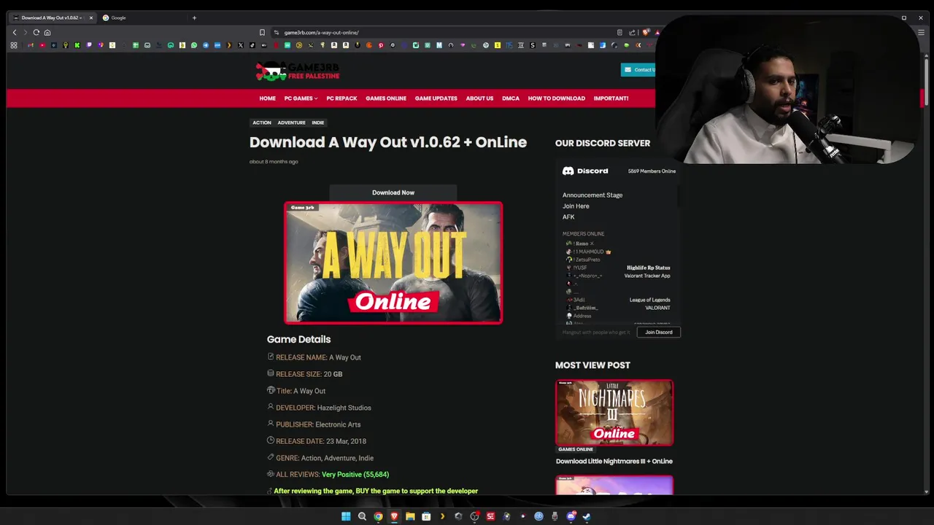Click Announcement Stage Discord channel
The height and width of the screenshot is (525, 934).
click(x=593, y=195)
